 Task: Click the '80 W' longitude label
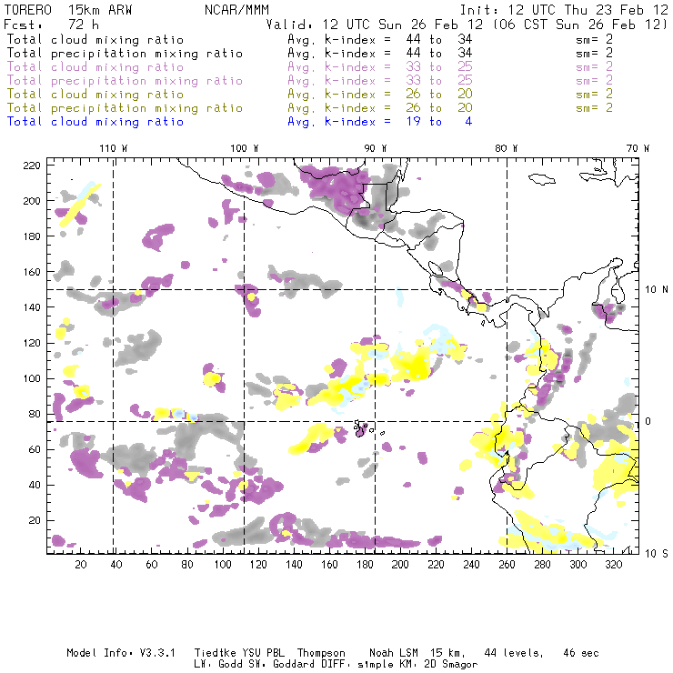[507, 148]
